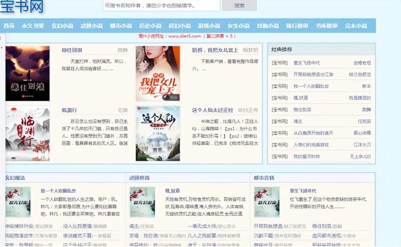
Task: Click the 临渊行 title link
Action: point(70,110)
